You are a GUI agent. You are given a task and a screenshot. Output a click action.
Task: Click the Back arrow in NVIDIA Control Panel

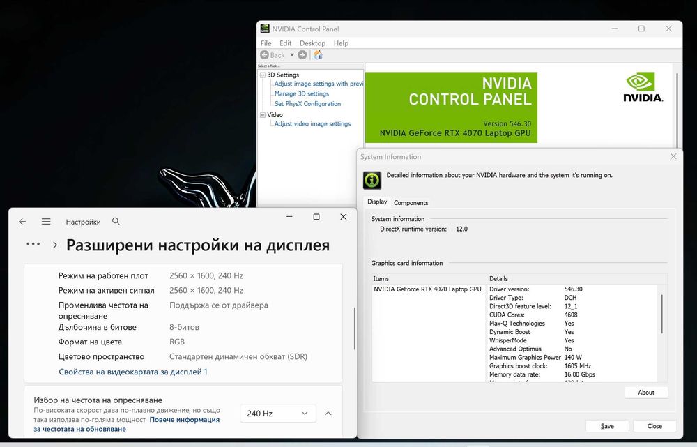click(264, 54)
